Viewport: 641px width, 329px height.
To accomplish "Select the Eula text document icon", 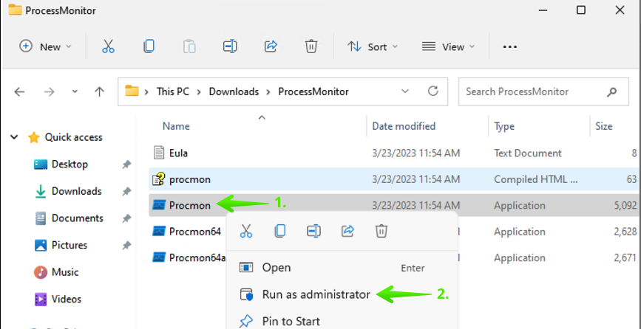I will point(158,153).
